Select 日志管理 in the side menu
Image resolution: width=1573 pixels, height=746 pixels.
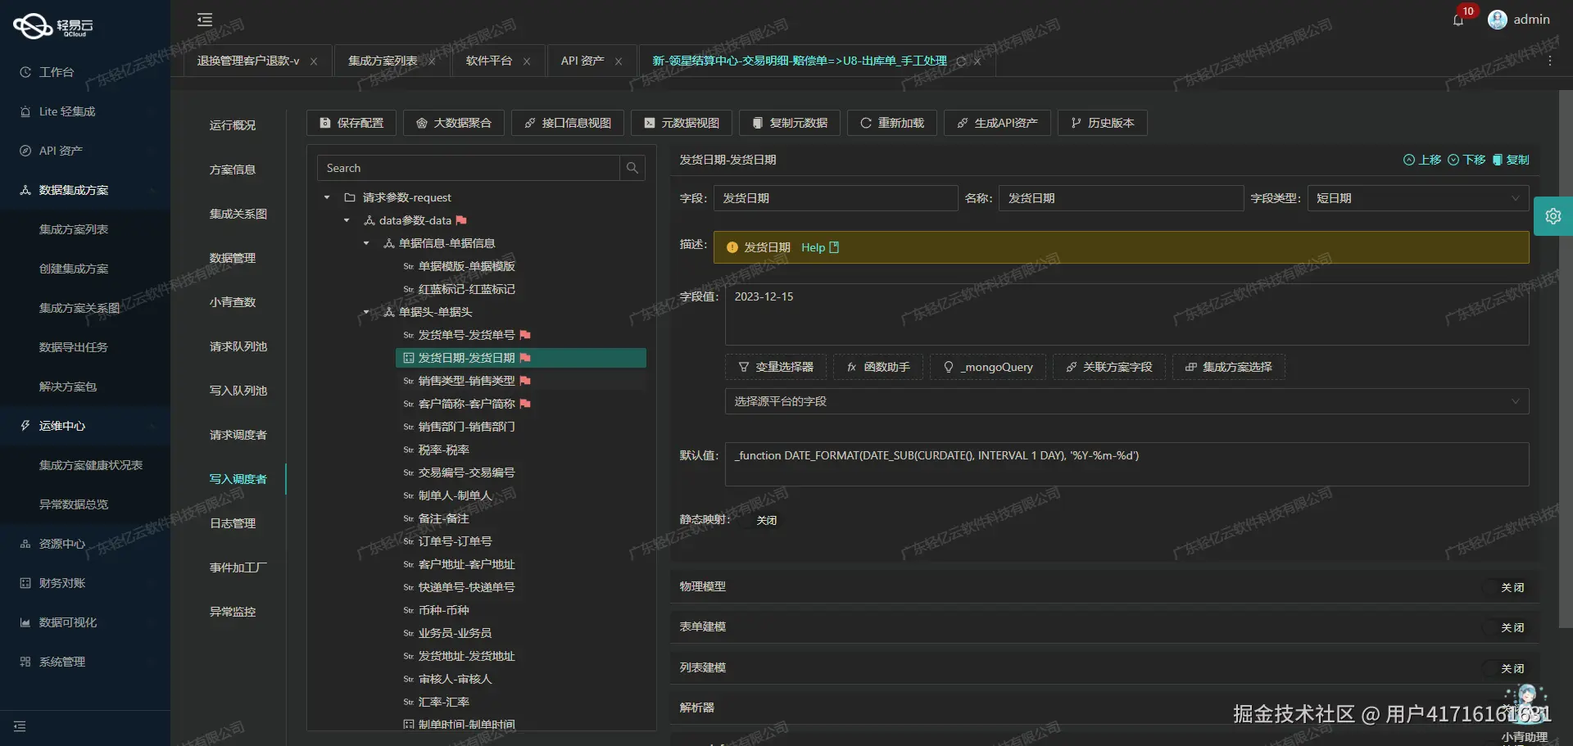pyautogui.click(x=233, y=523)
